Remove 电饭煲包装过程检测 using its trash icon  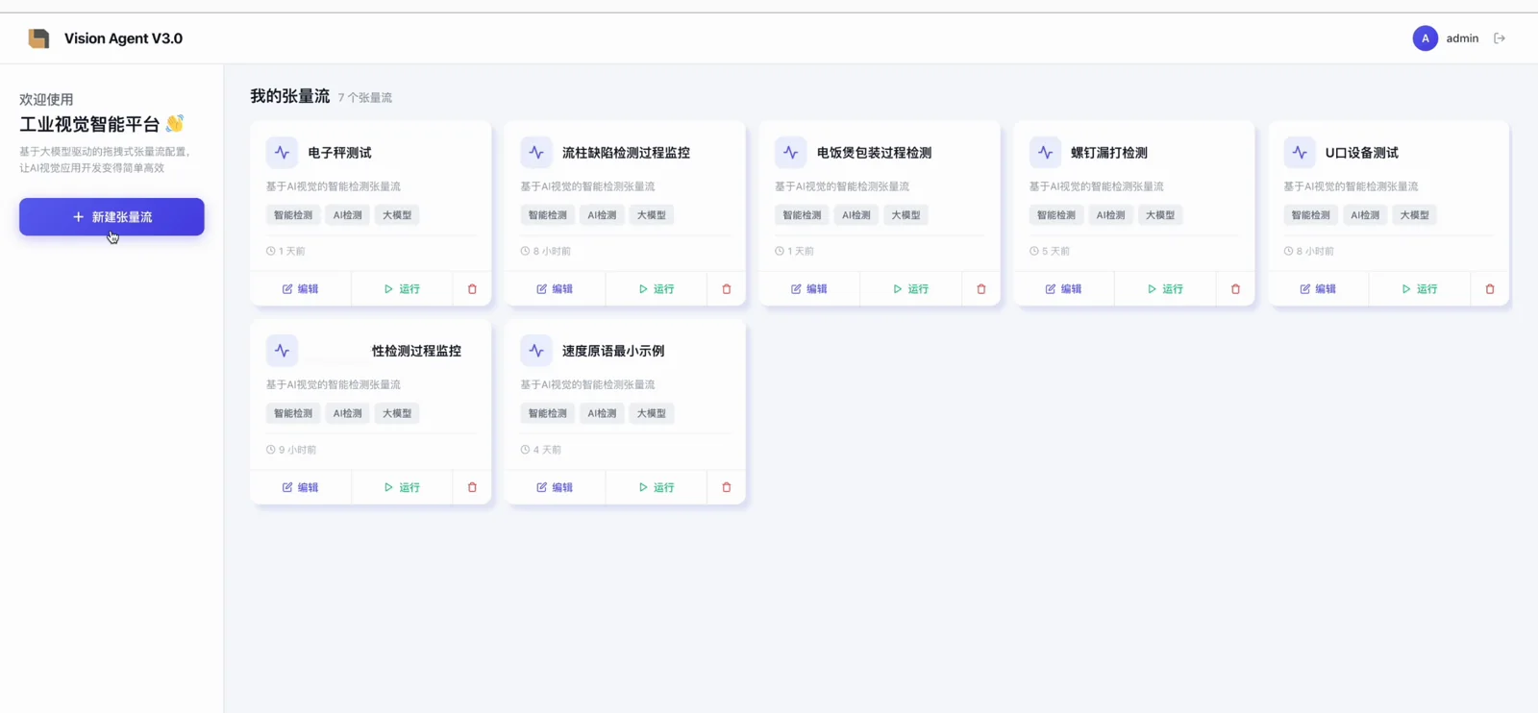click(981, 289)
